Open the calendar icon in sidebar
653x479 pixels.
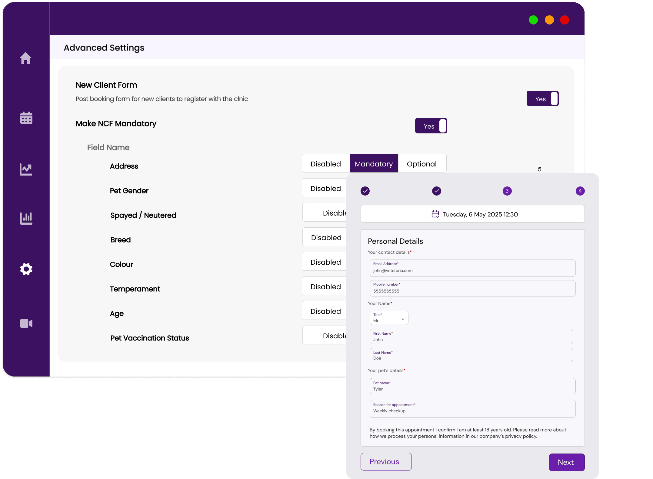point(26,118)
